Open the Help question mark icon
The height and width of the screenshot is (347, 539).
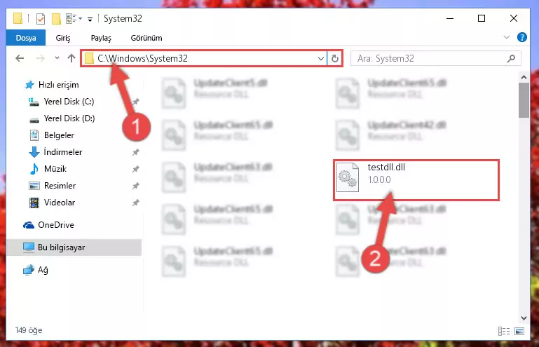click(x=521, y=37)
